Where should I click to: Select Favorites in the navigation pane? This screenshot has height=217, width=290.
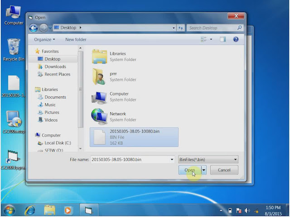(50, 51)
